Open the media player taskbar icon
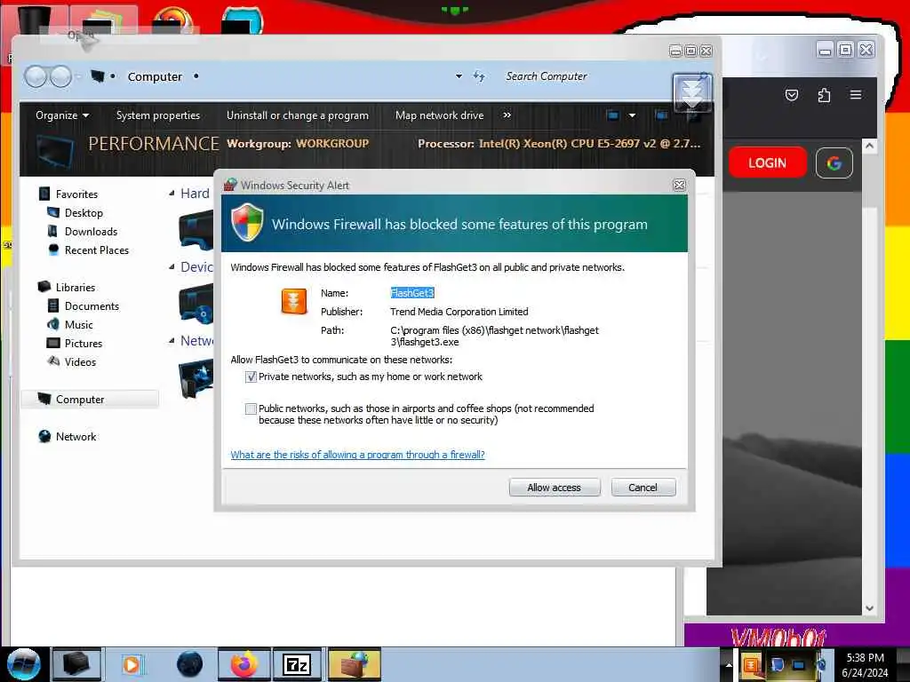The height and width of the screenshot is (682, 910). [132, 664]
